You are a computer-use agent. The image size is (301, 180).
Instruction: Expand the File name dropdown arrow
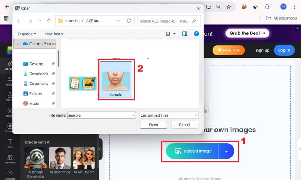point(133,115)
